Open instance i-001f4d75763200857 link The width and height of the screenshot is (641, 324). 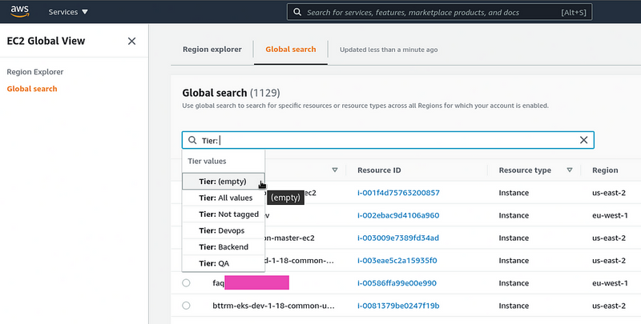pyautogui.click(x=398, y=193)
